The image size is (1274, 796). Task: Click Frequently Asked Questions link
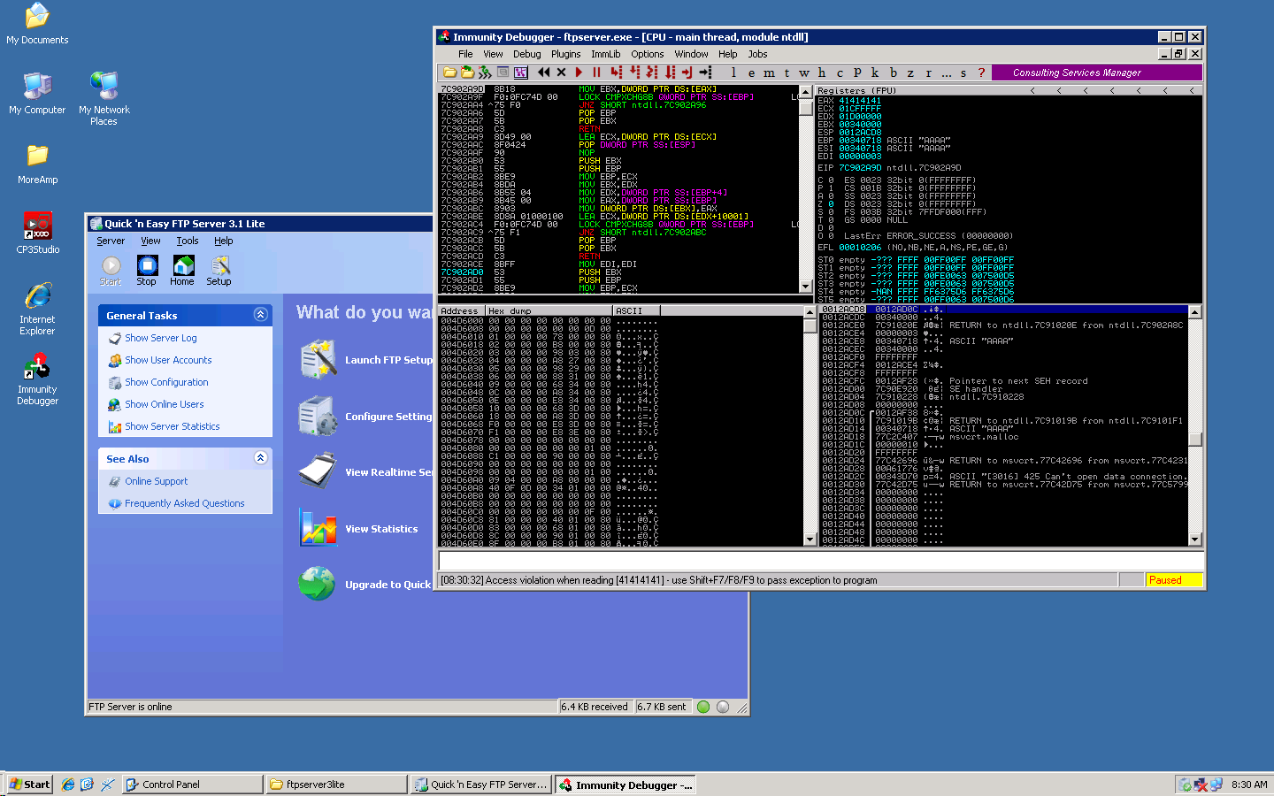click(185, 503)
